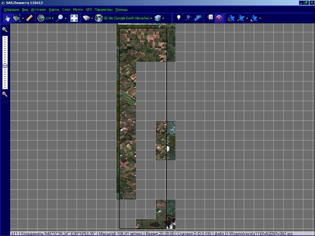The image size is (315, 236).
Task: Click the ruler distance measurement tool
Action: pyautogui.click(x=30, y=18)
